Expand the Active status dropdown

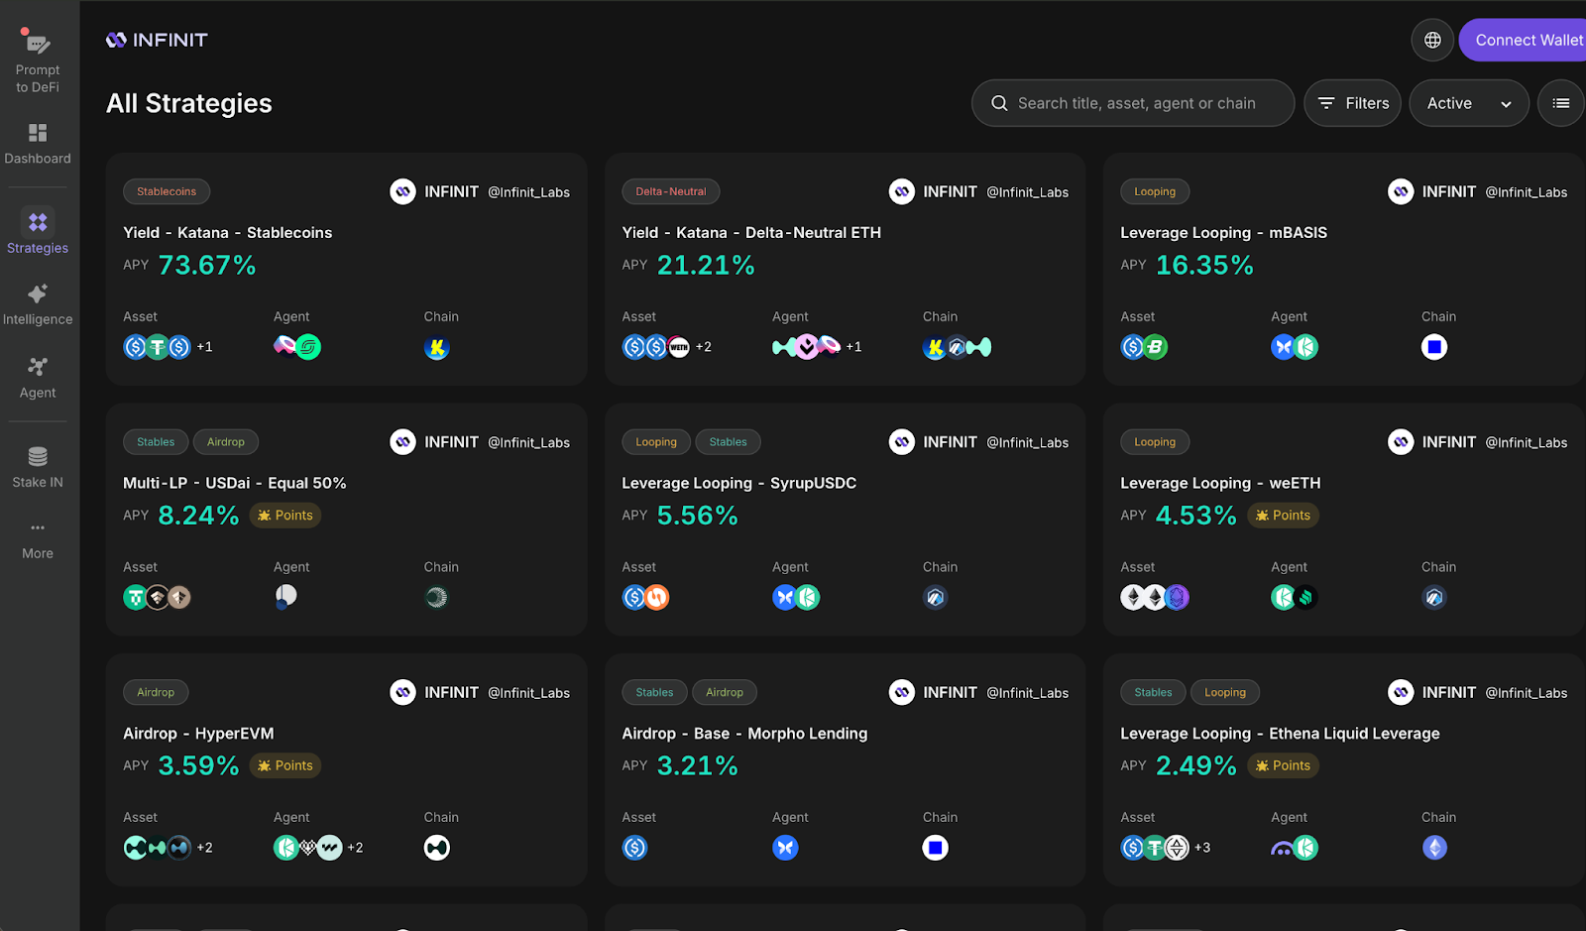click(1469, 103)
